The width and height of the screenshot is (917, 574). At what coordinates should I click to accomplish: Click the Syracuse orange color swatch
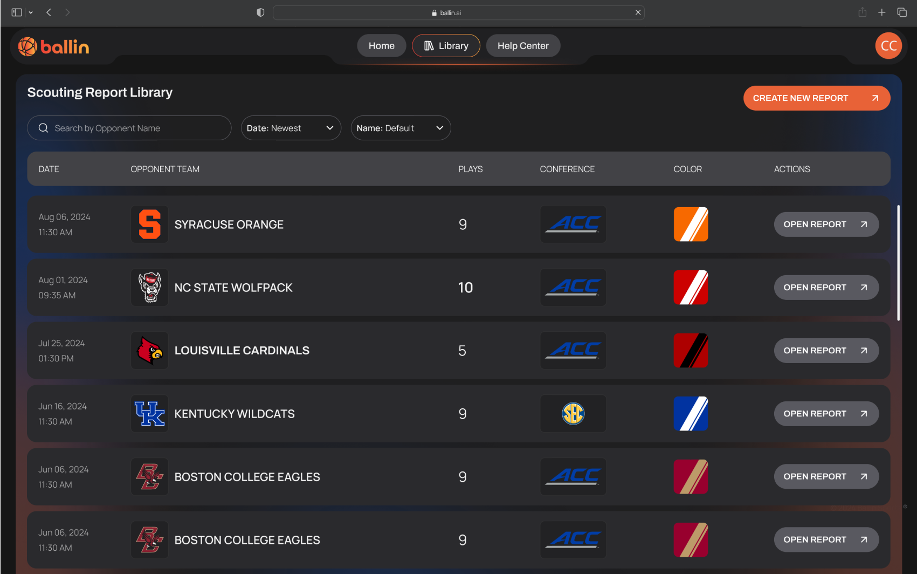[x=691, y=224]
